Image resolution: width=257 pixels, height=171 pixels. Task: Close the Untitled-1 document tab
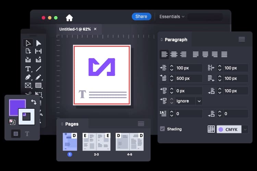(x=95, y=29)
